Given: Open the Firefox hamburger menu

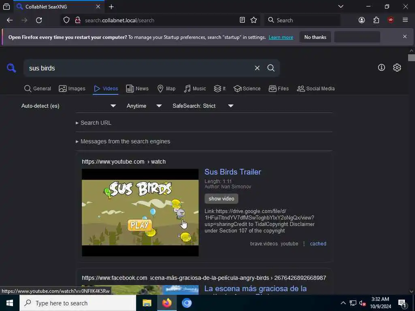Looking at the screenshot, I should [405, 20].
